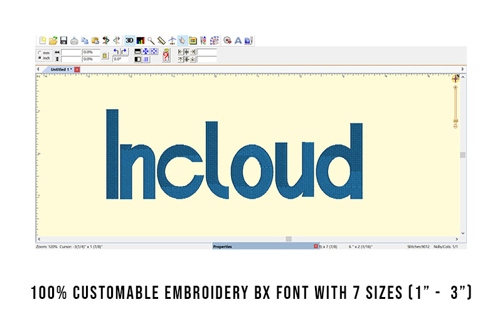
Task: Select the magnifier zoom tool
Action: click(151, 41)
